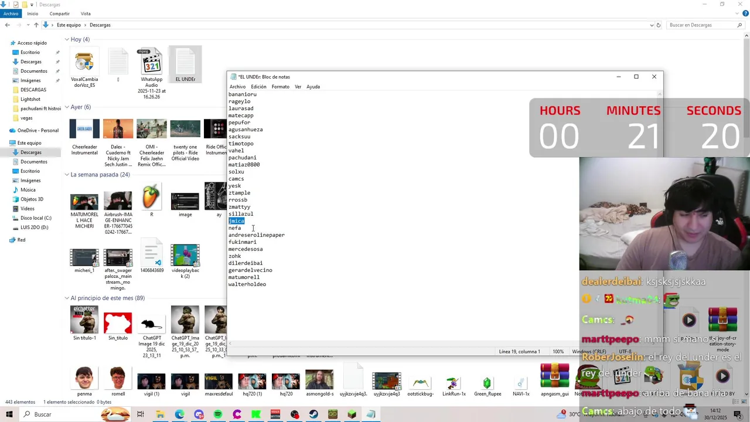Click the Buscar en Descargas search field
This screenshot has height=422, width=750.
[x=705, y=25]
